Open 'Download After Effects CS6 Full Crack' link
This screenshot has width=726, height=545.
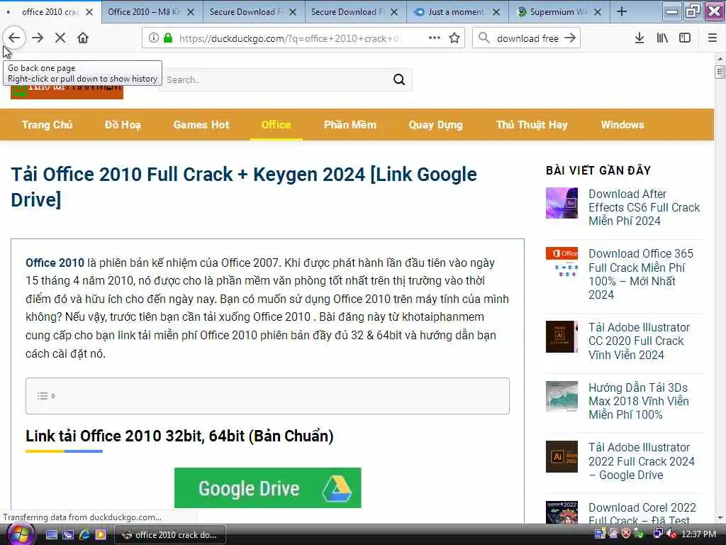pyautogui.click(x=644, y=207)
